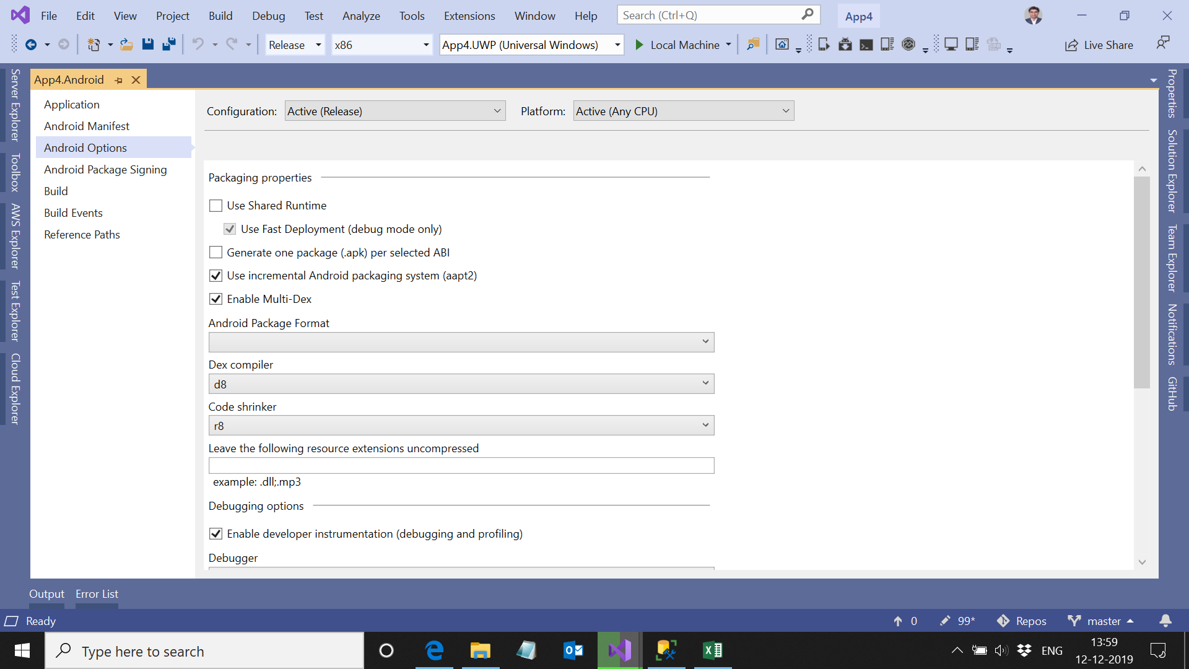Viewport: 1189px width, 669px height.
Task: Toggle Enable developer instrumentation checkbox
Action: pyautogui.click(x=216, y=534)
